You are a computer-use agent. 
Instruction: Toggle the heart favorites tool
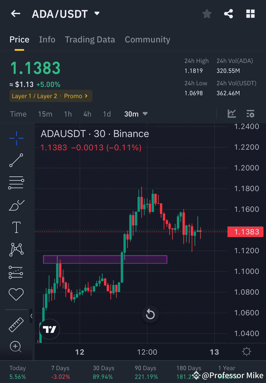click(16, 294)
